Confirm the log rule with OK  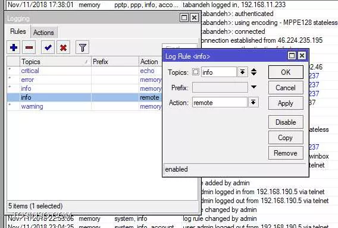coord(286,72)
